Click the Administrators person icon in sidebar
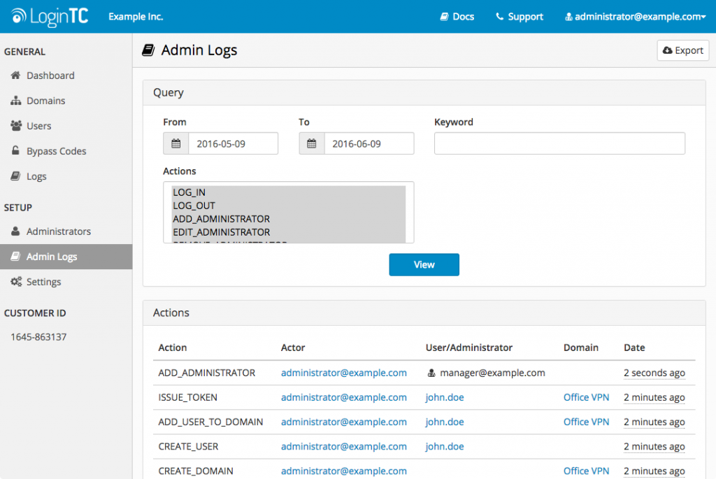 [15, 231]
